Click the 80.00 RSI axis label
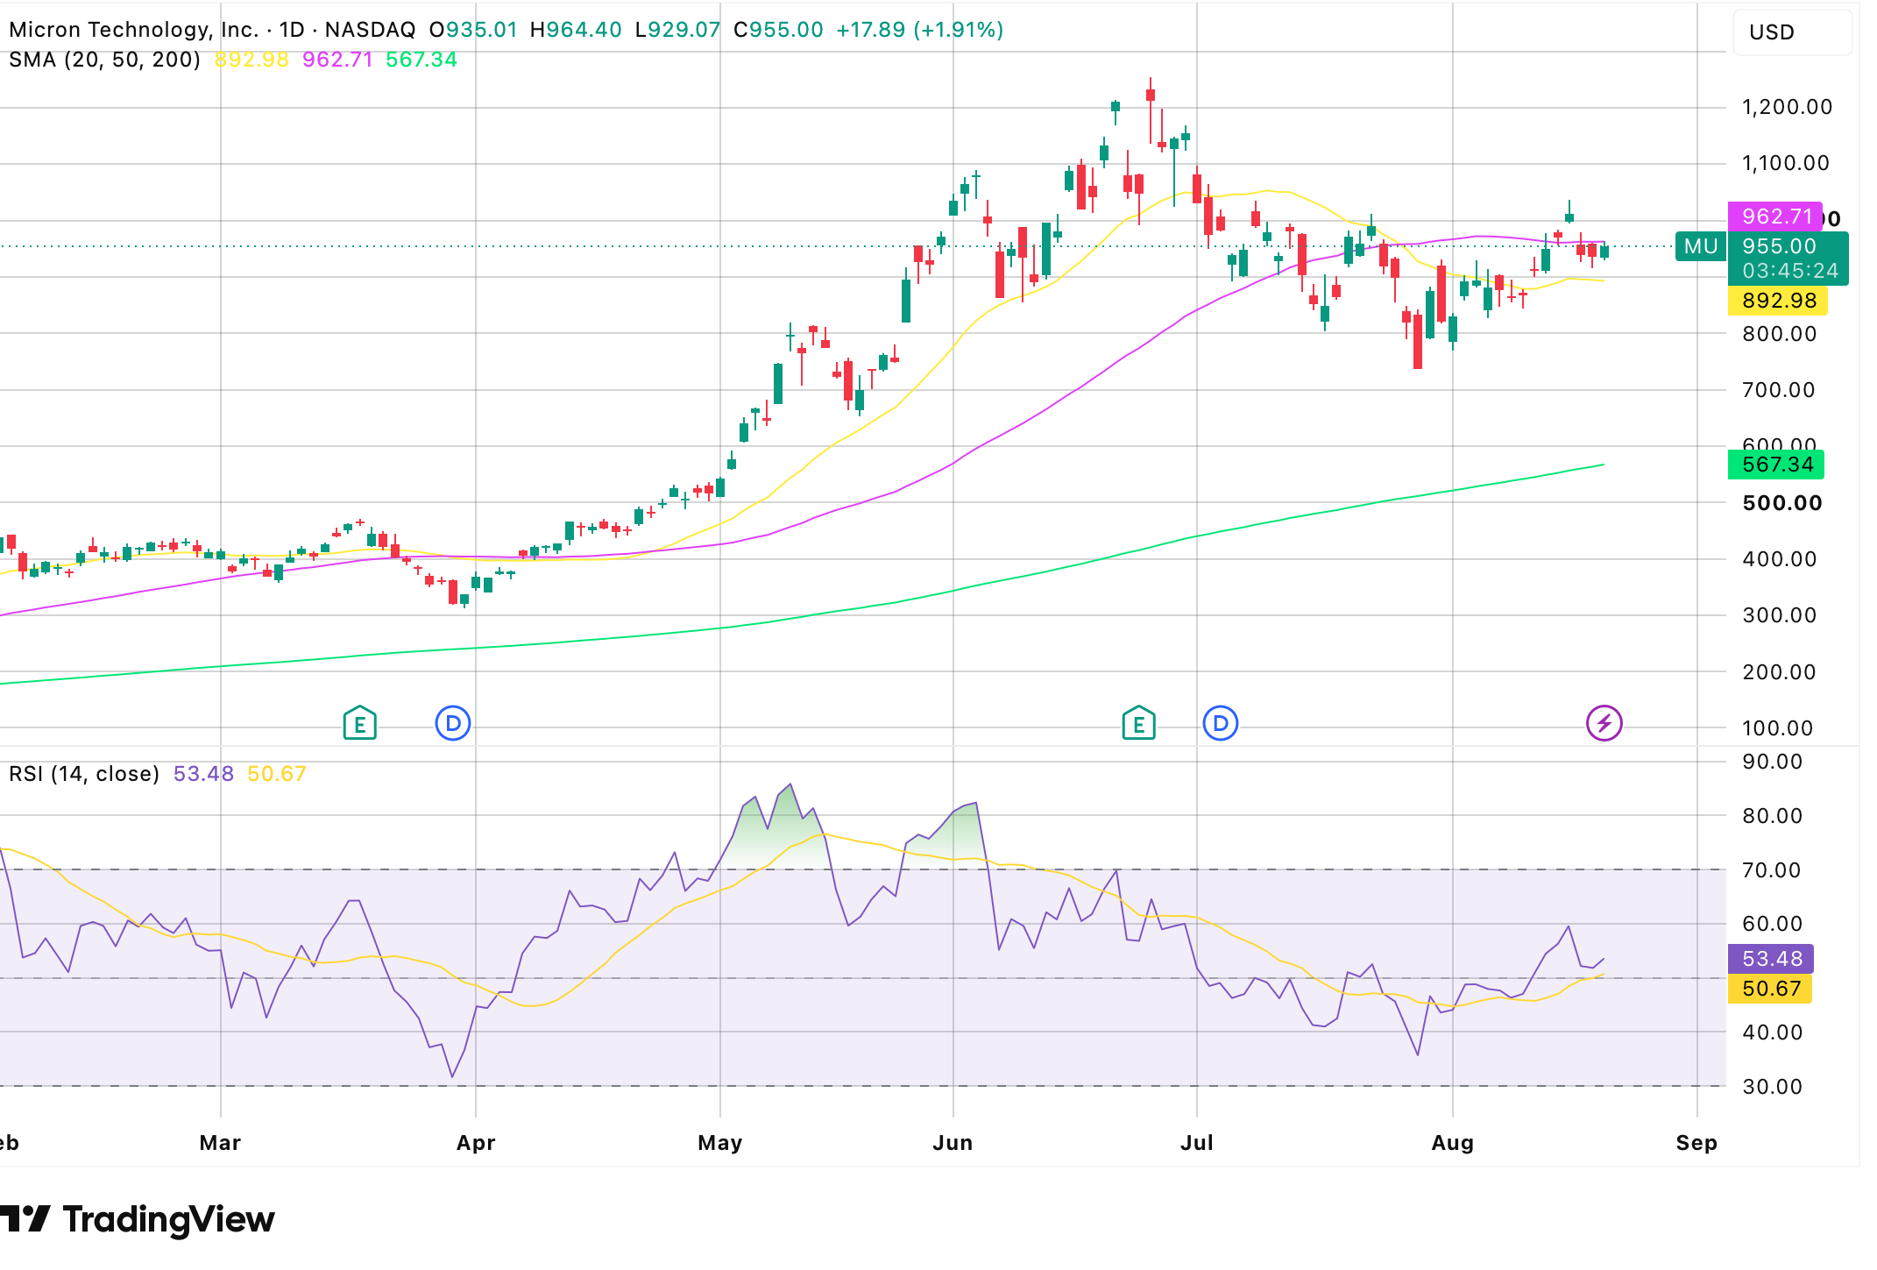The width and height of the screenshot is (1877, 1270). click(x=1772, y=816)
